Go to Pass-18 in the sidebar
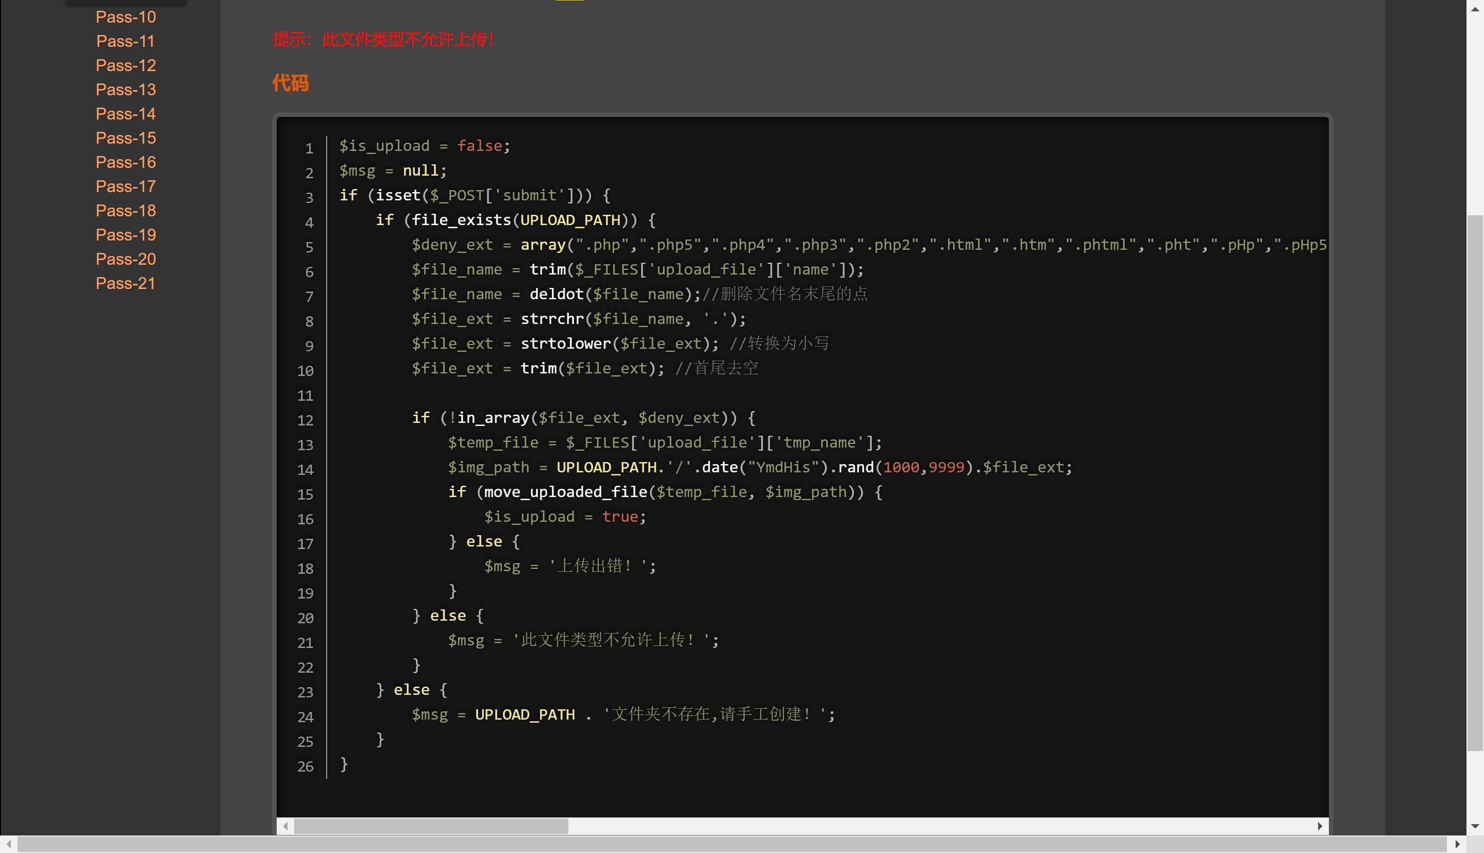The width and height of the screenshot is (1484, 853). click(125, 210)
